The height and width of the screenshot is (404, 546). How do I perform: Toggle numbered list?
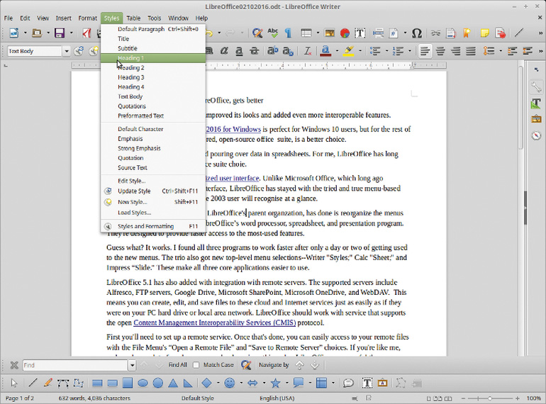pos(398,51)
